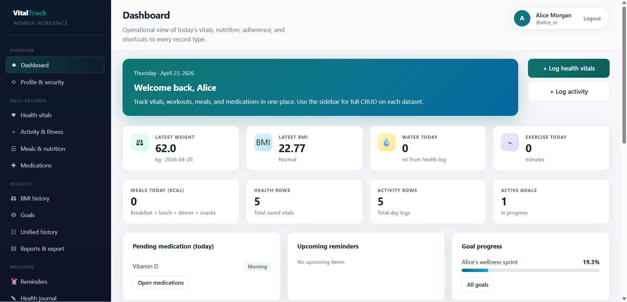Click the Logout link
This screenshot has height=302, width=627.
tap(592, 19)
